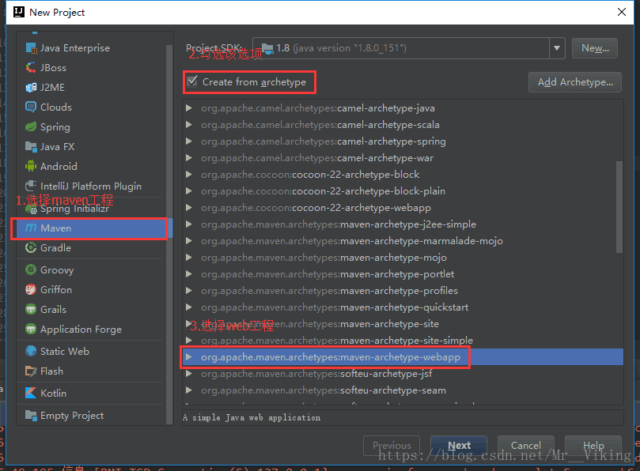Click the archetype list vertical scrollbar
Viewport: 640px width, 471px height.
tap(619, 207)
